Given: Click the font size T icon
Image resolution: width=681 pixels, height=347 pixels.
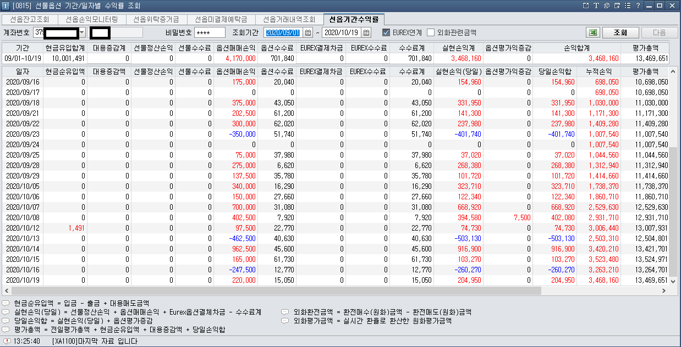Looking at the screenshot, I should coord(596,5).
